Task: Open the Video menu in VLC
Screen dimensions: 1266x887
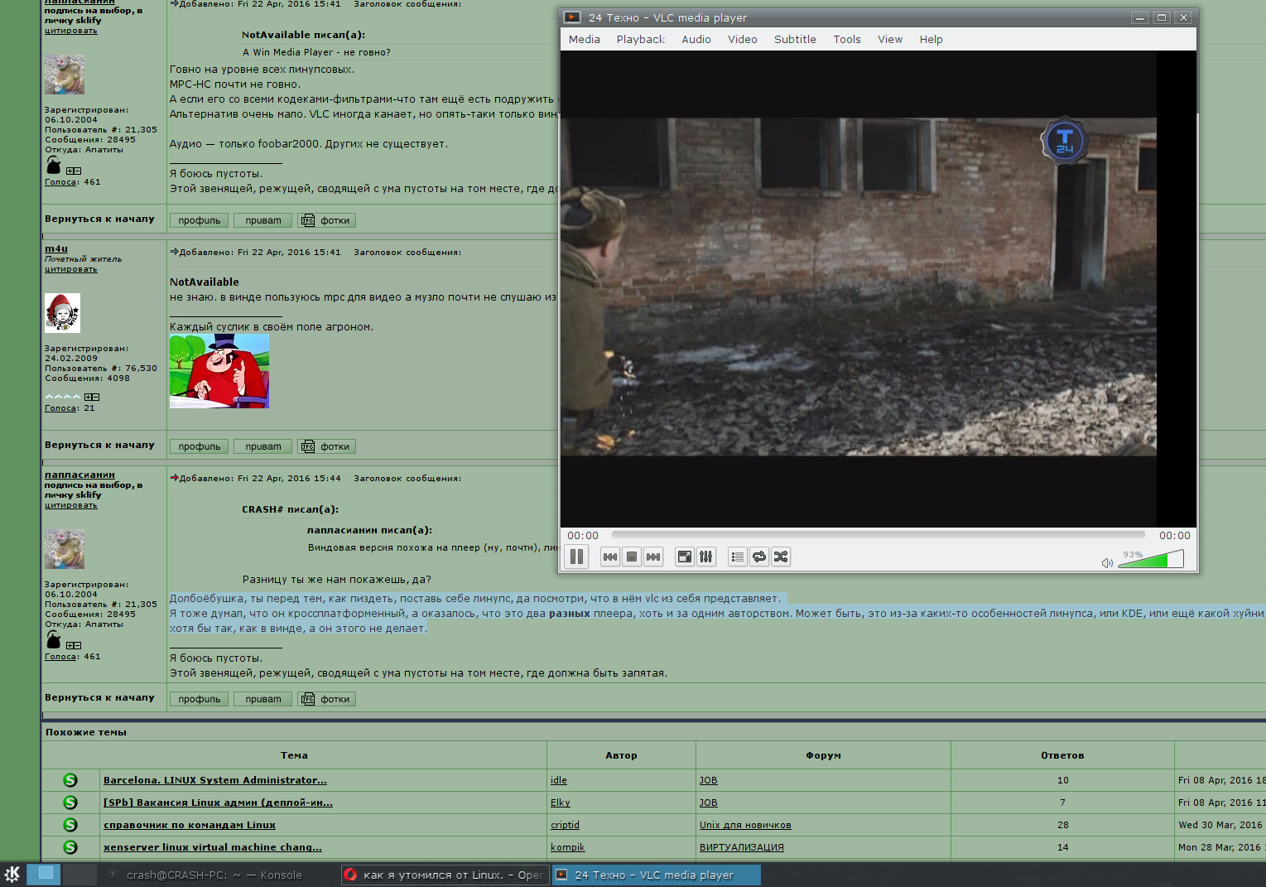Action: point(743,39)
